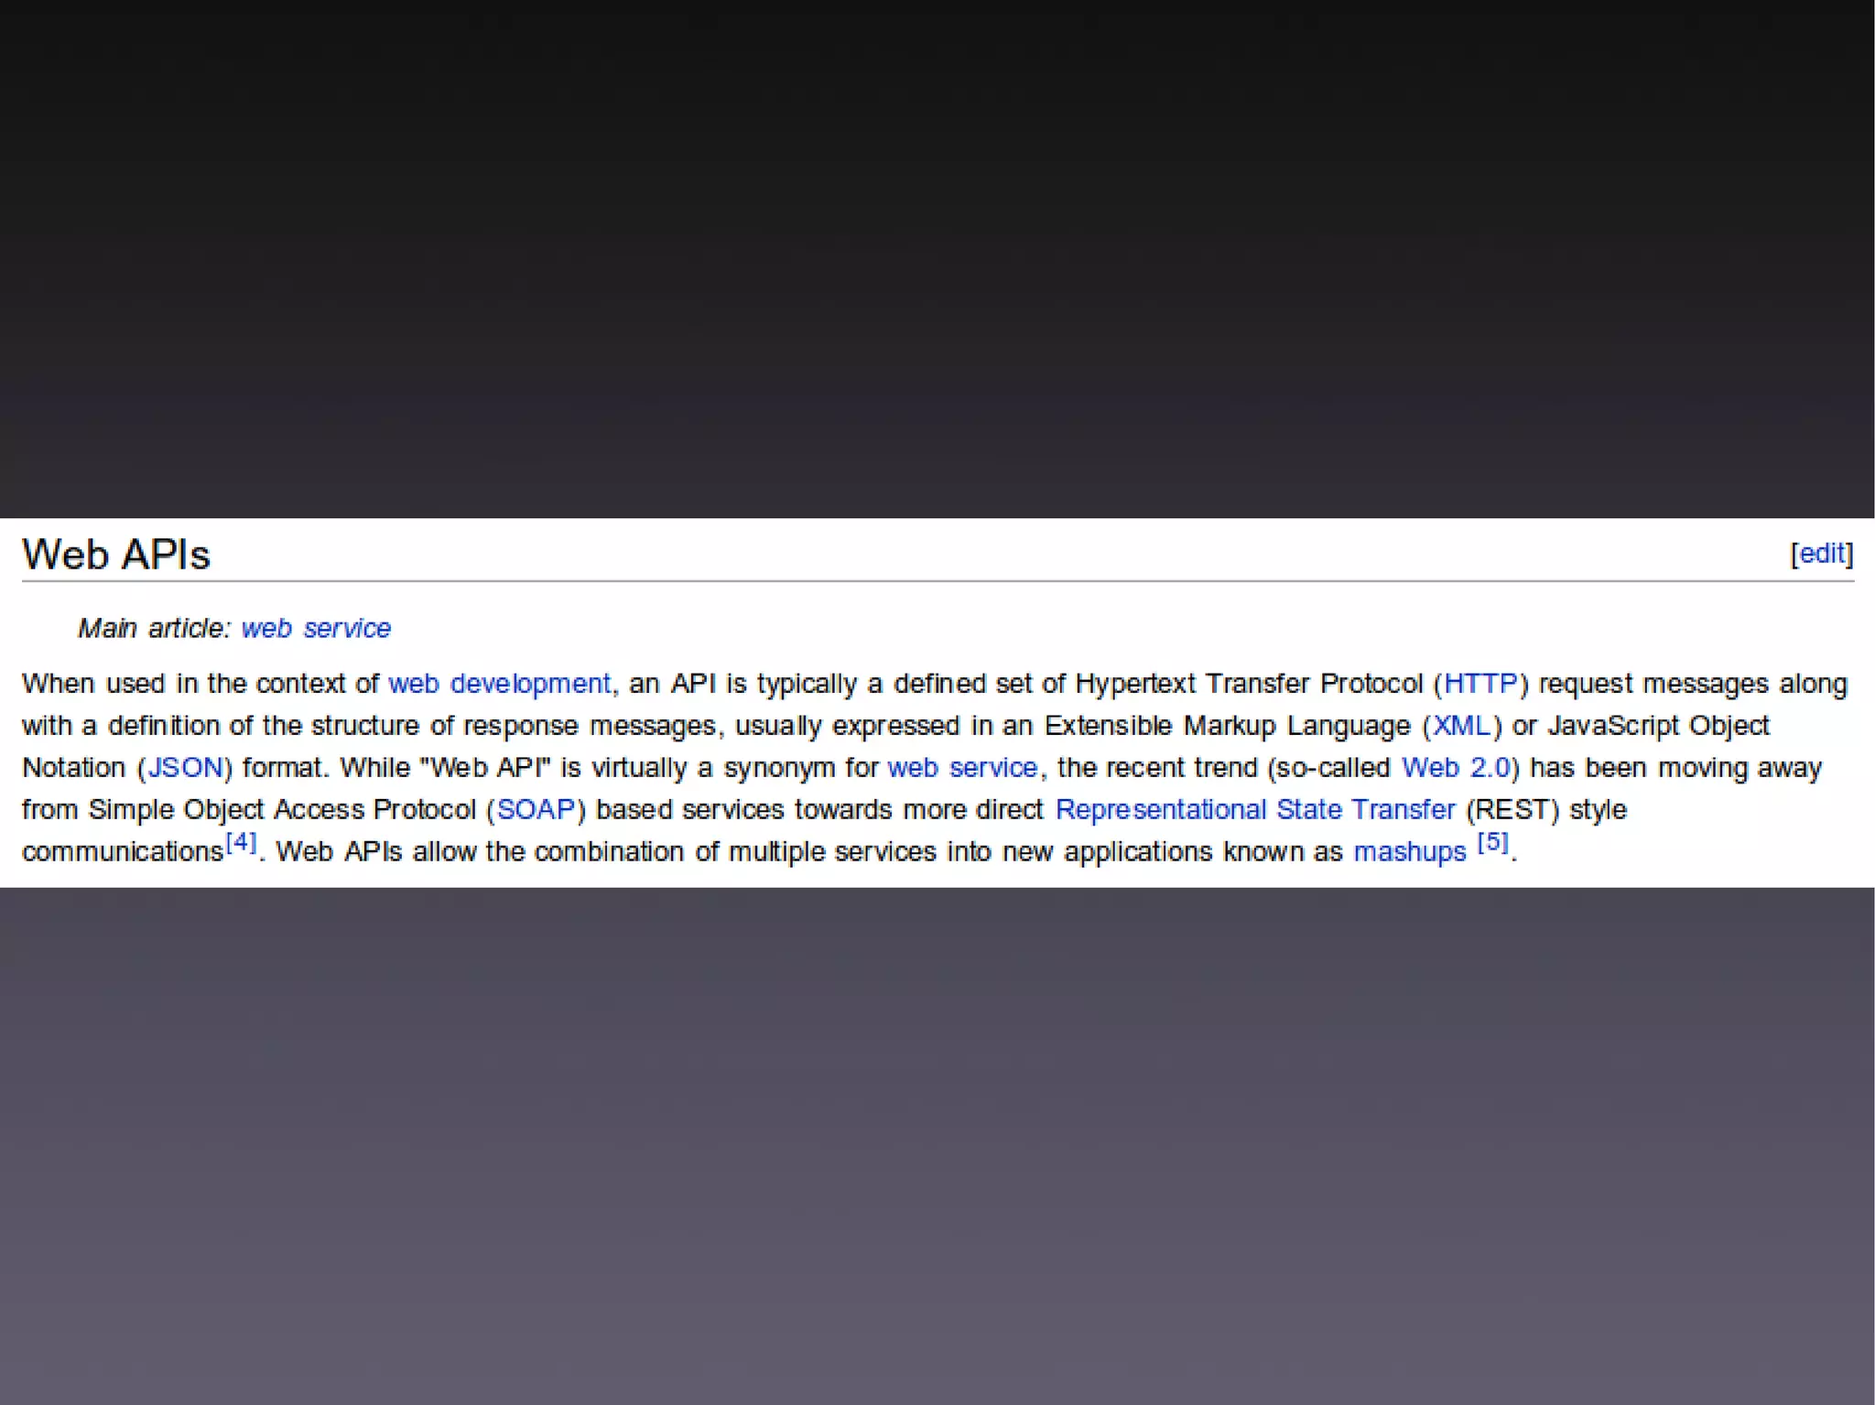Image resolution: width=1875 pixels, height=1405 pixels.
Task: Follow the web development link
Action: [499, 684]
